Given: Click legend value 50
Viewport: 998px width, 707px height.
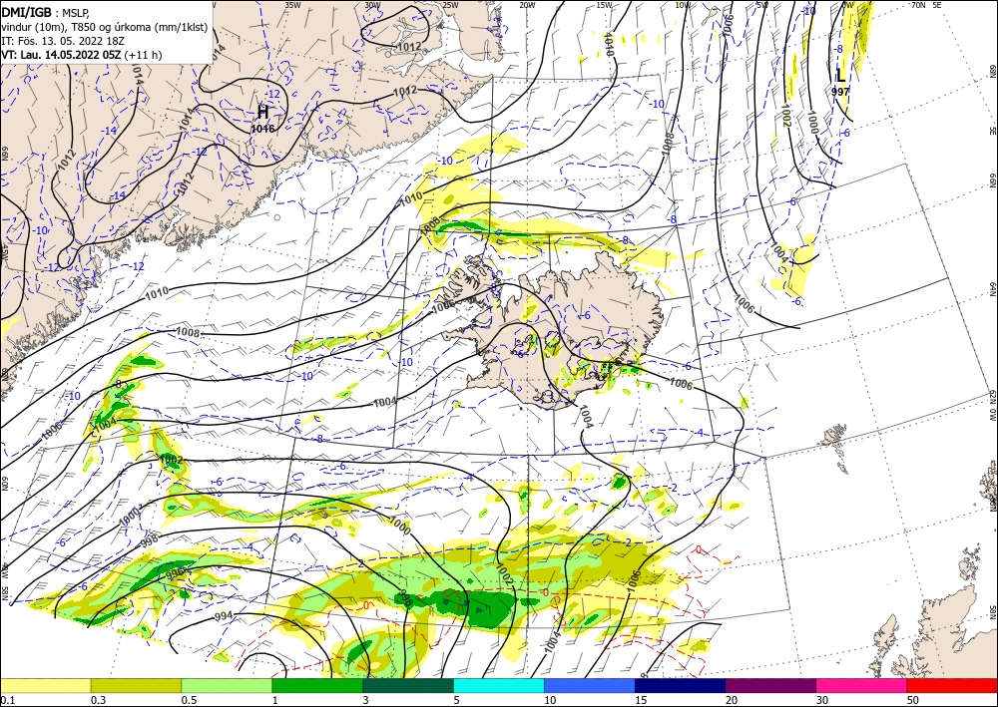Looking at the screenshot, I should click(x=913, y=700).
